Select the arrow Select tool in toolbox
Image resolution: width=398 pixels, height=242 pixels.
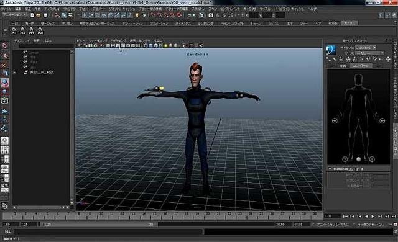4,45
